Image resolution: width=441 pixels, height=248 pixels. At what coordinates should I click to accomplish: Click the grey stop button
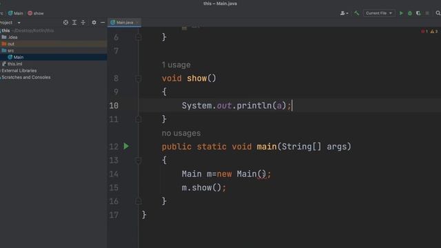[427, 13]
